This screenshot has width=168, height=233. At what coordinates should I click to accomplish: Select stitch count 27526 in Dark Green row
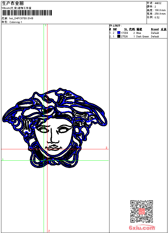[124, 37]
